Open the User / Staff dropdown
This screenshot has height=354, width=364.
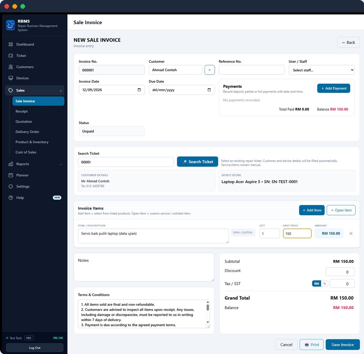point(321,70)
